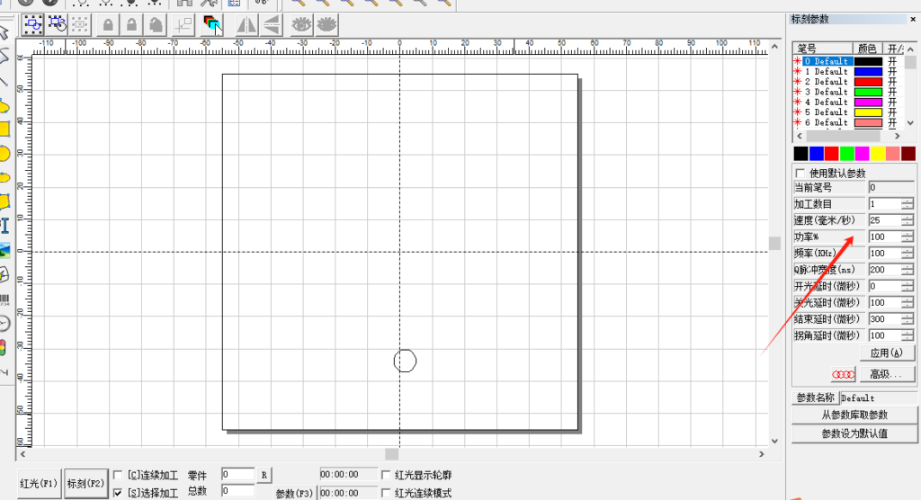The image size is (921, 500).
Task: Toggle the [C]连续加工 checkbox
Action: pyautogui.click(x=118, y=475)
